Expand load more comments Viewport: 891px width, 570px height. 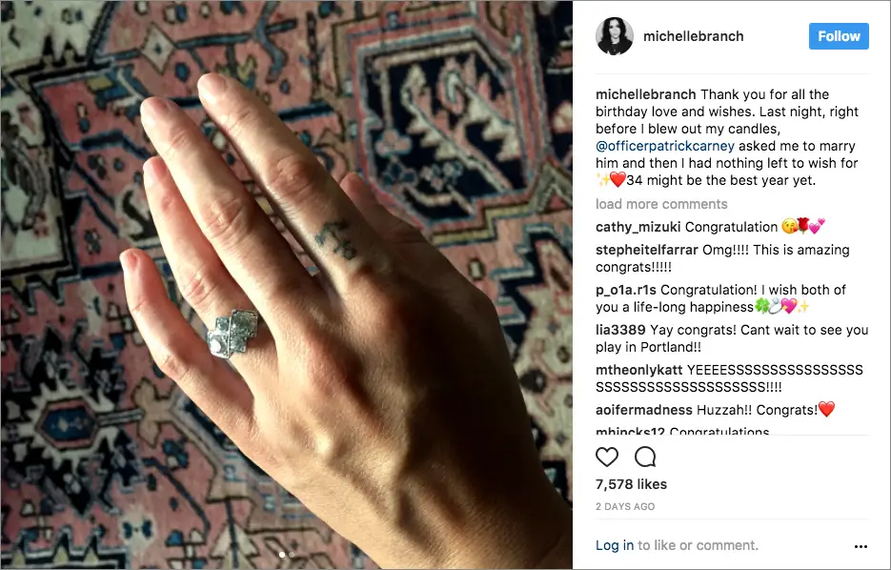coord(661,204)
